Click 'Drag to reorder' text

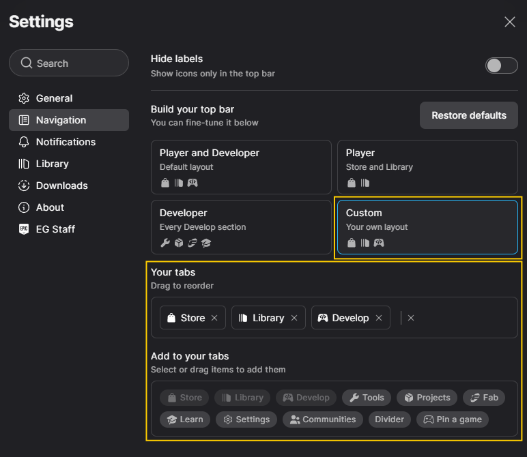(x=182, y=285)
